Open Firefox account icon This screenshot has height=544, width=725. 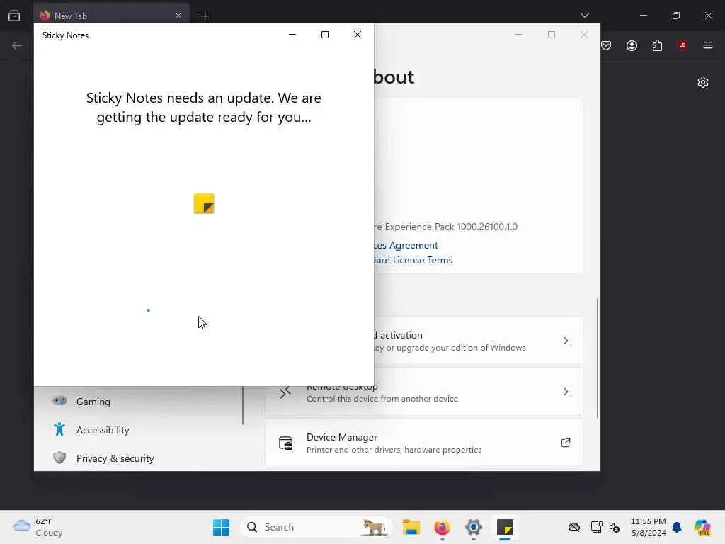click(x=632, y=45)
